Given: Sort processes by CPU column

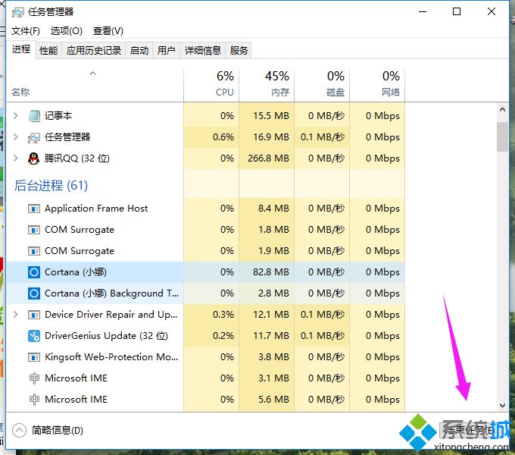Looking at the screenshot, I should point(211,85).
